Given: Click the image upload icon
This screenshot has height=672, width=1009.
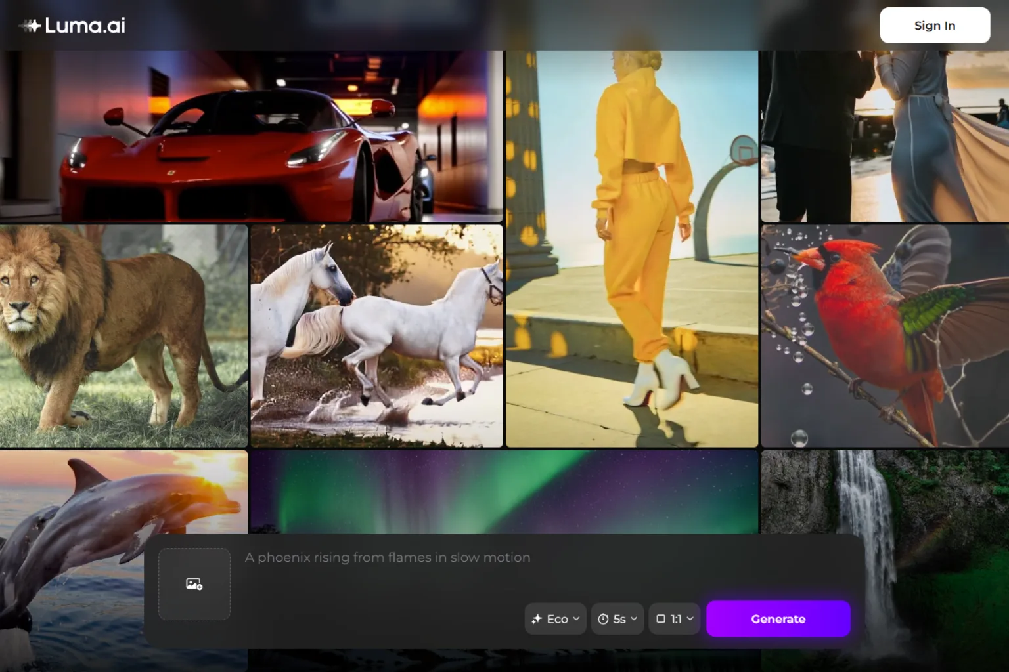Looking at the screenshot, I should coord(194,584).
